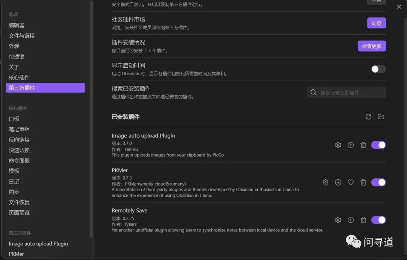407x260 pixels.
Task: Reload installed plugins with refresh icon
Action: (368, 117)
